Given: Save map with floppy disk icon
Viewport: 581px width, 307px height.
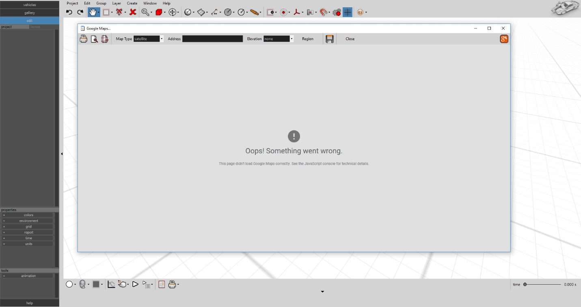Looking at the screenshot, I should (330, 39).
